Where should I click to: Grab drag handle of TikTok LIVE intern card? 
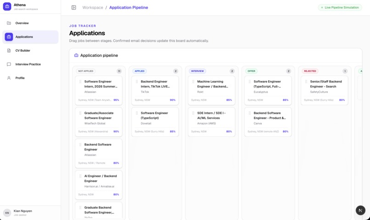(x=137, y=82)
